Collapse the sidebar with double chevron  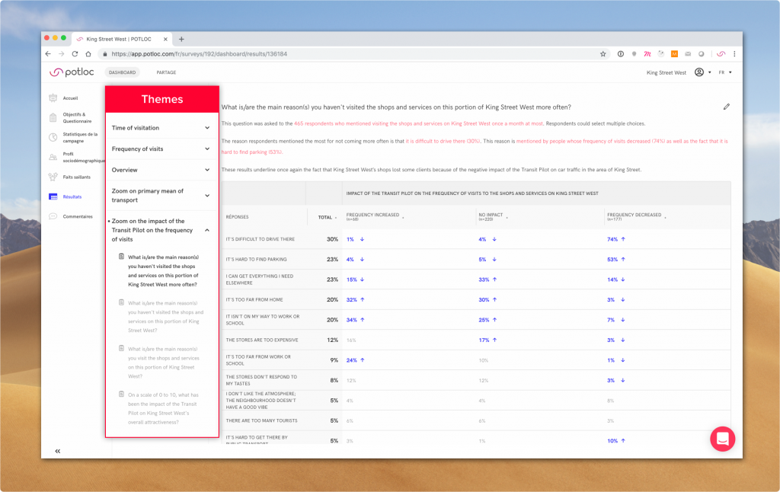(58, 451)
